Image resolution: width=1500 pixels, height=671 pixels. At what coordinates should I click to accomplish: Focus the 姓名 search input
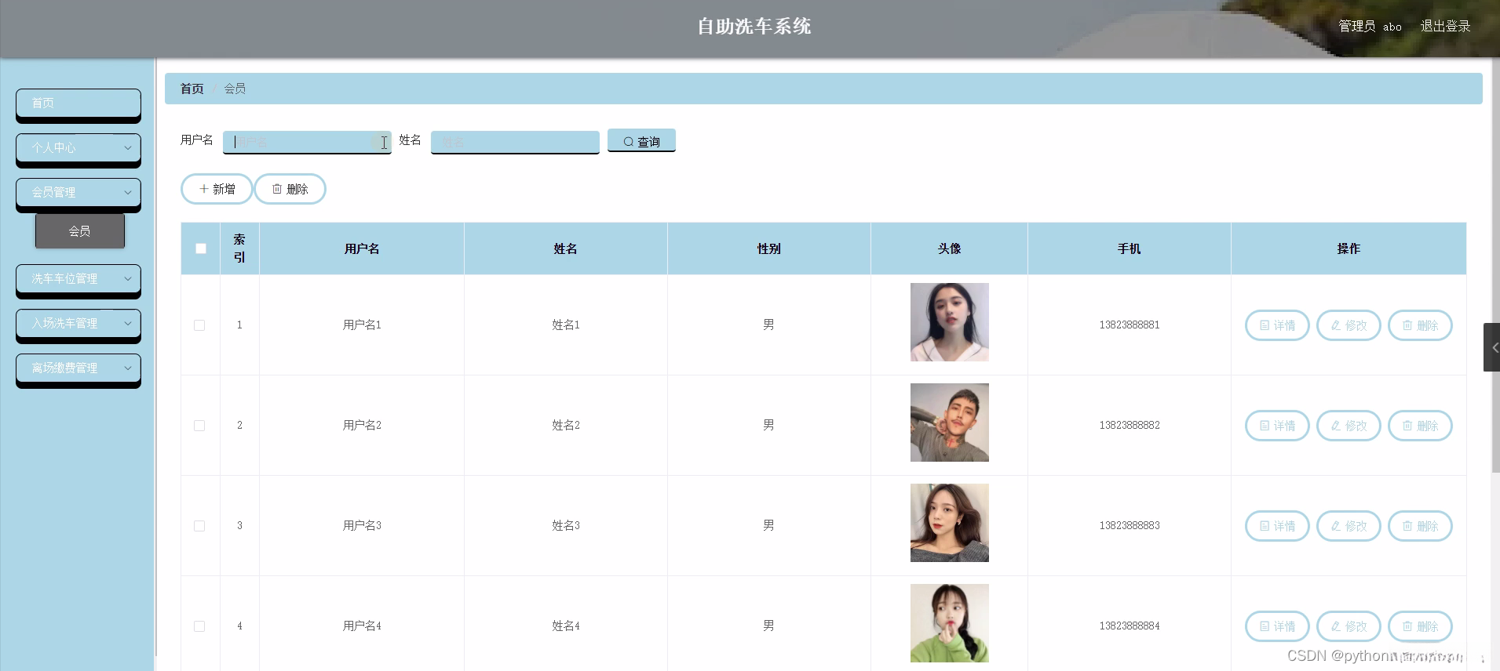click(x=515, y=142)
